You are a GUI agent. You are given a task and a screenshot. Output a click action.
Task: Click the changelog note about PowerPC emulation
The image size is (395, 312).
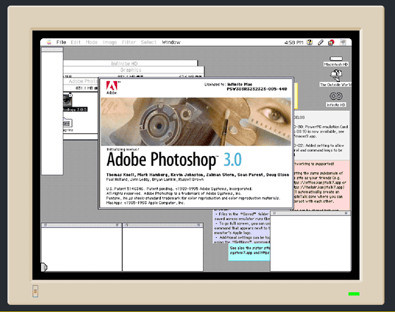[322, 135]
